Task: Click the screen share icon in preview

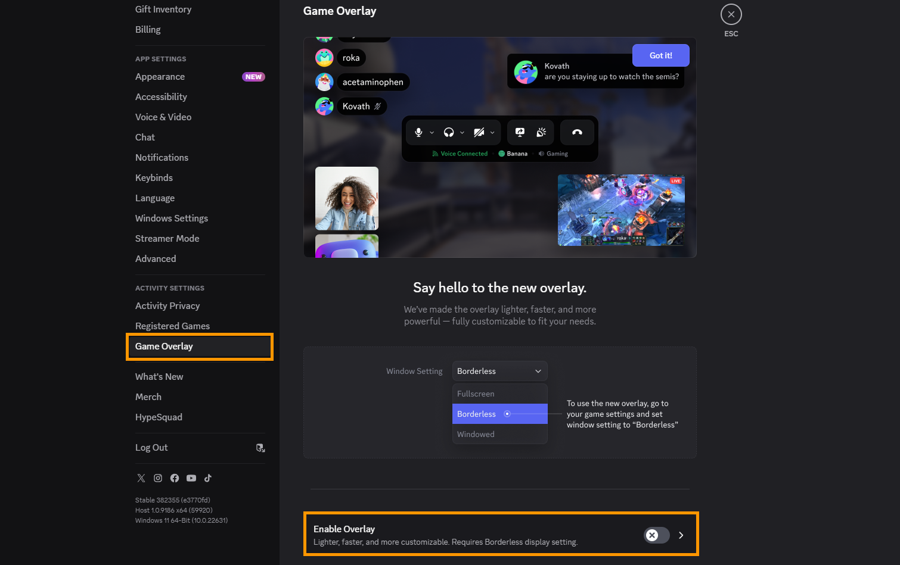Action: point(520,132)
